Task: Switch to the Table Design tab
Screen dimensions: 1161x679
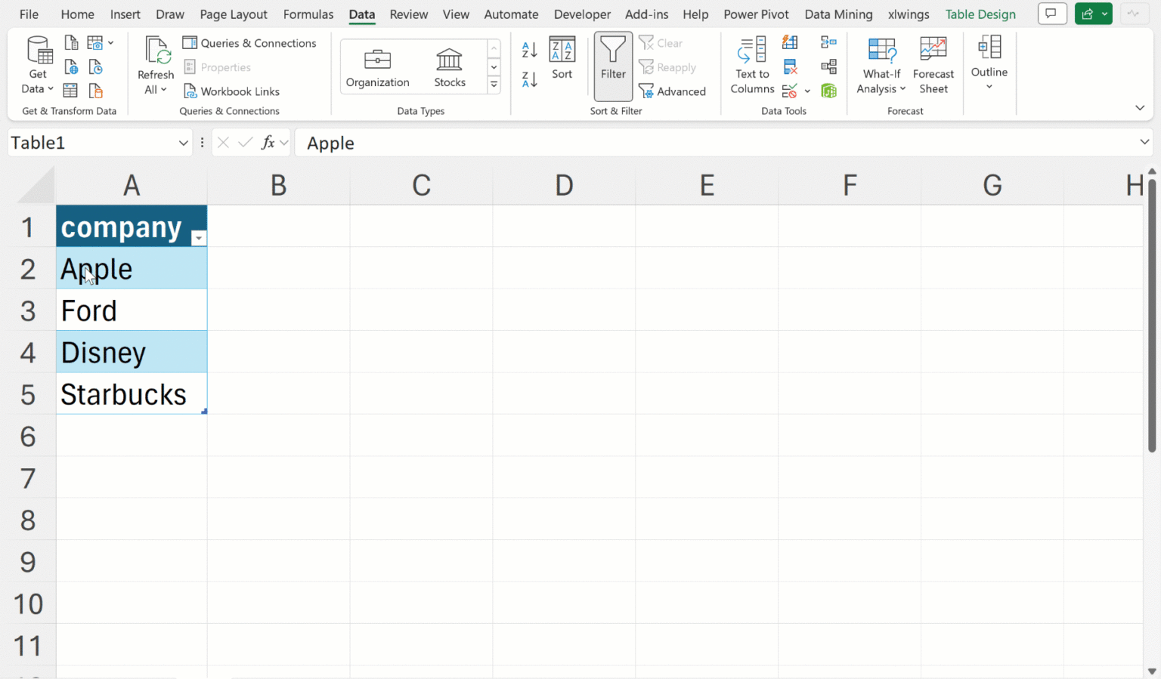Action: pos(980,14)
